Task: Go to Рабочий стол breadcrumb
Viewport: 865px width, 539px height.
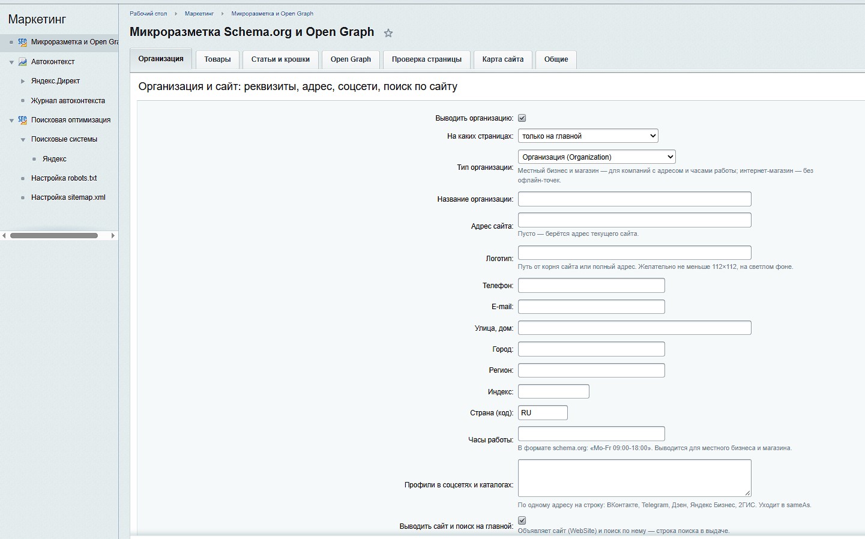Action: coord(148,13)
